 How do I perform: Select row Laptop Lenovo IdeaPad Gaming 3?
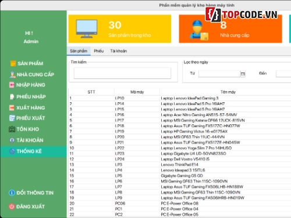tap(180, 98)
